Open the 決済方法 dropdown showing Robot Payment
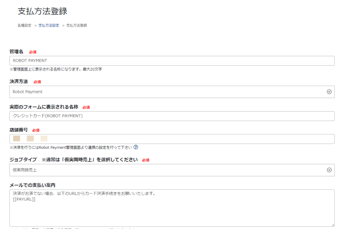The image size is (349, 229). 172,92
